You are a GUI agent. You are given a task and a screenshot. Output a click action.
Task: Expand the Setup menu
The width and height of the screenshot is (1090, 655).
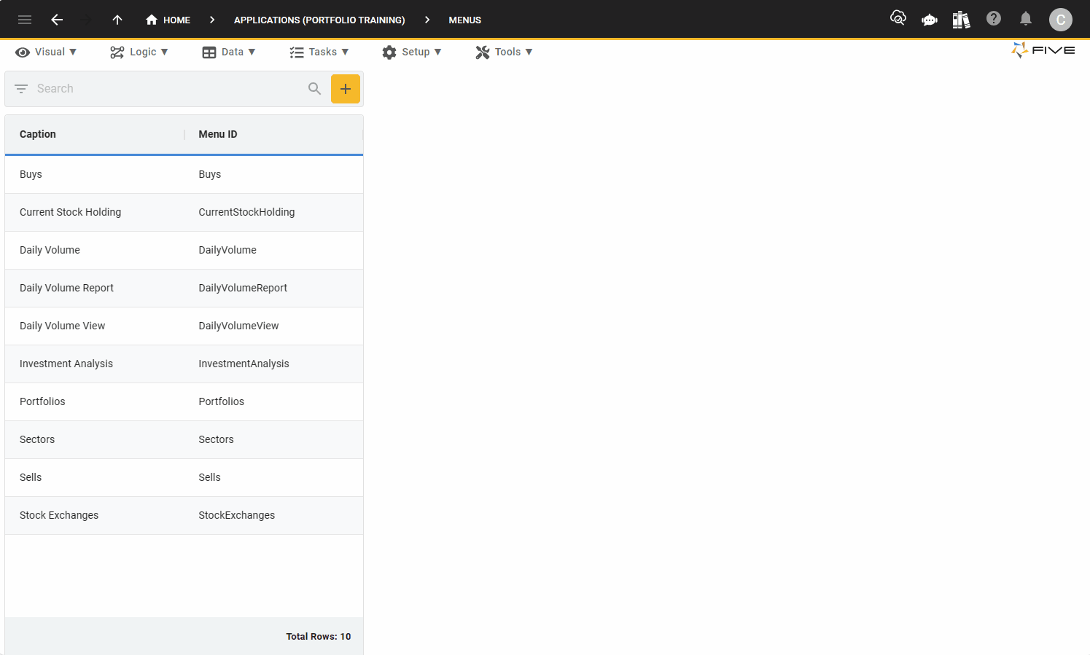point(412,52)
